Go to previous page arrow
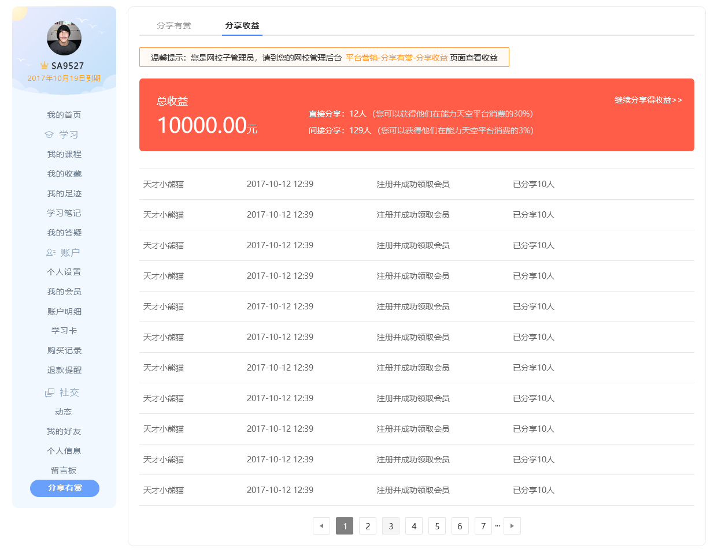 [321, 526]
